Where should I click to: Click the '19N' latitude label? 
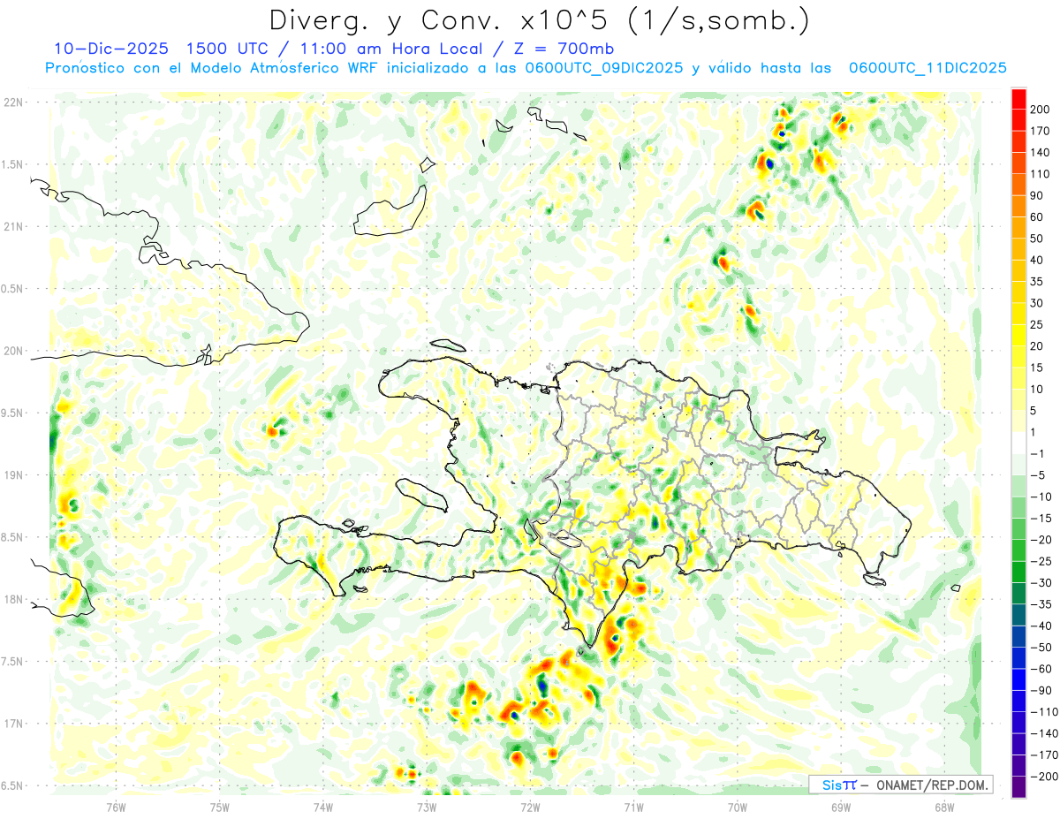coord(13,475)
